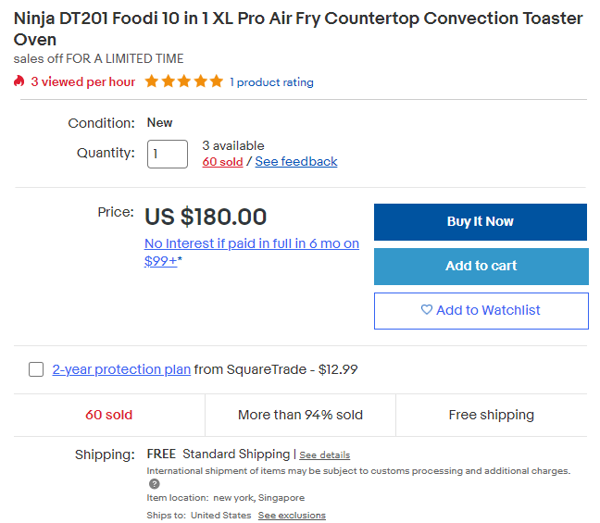Image resolution: width=600 pixels, height=523 pixels.
Task: Open the 1 product rating link
Action: tap(271, 82)
